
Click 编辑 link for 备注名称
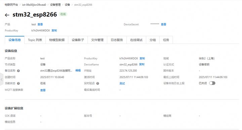(78, 70)
